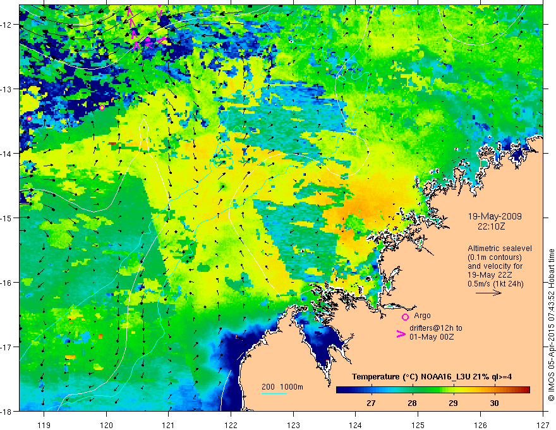Click the -17 latitude axis label

pyautogui.click(x=6, y=347)
